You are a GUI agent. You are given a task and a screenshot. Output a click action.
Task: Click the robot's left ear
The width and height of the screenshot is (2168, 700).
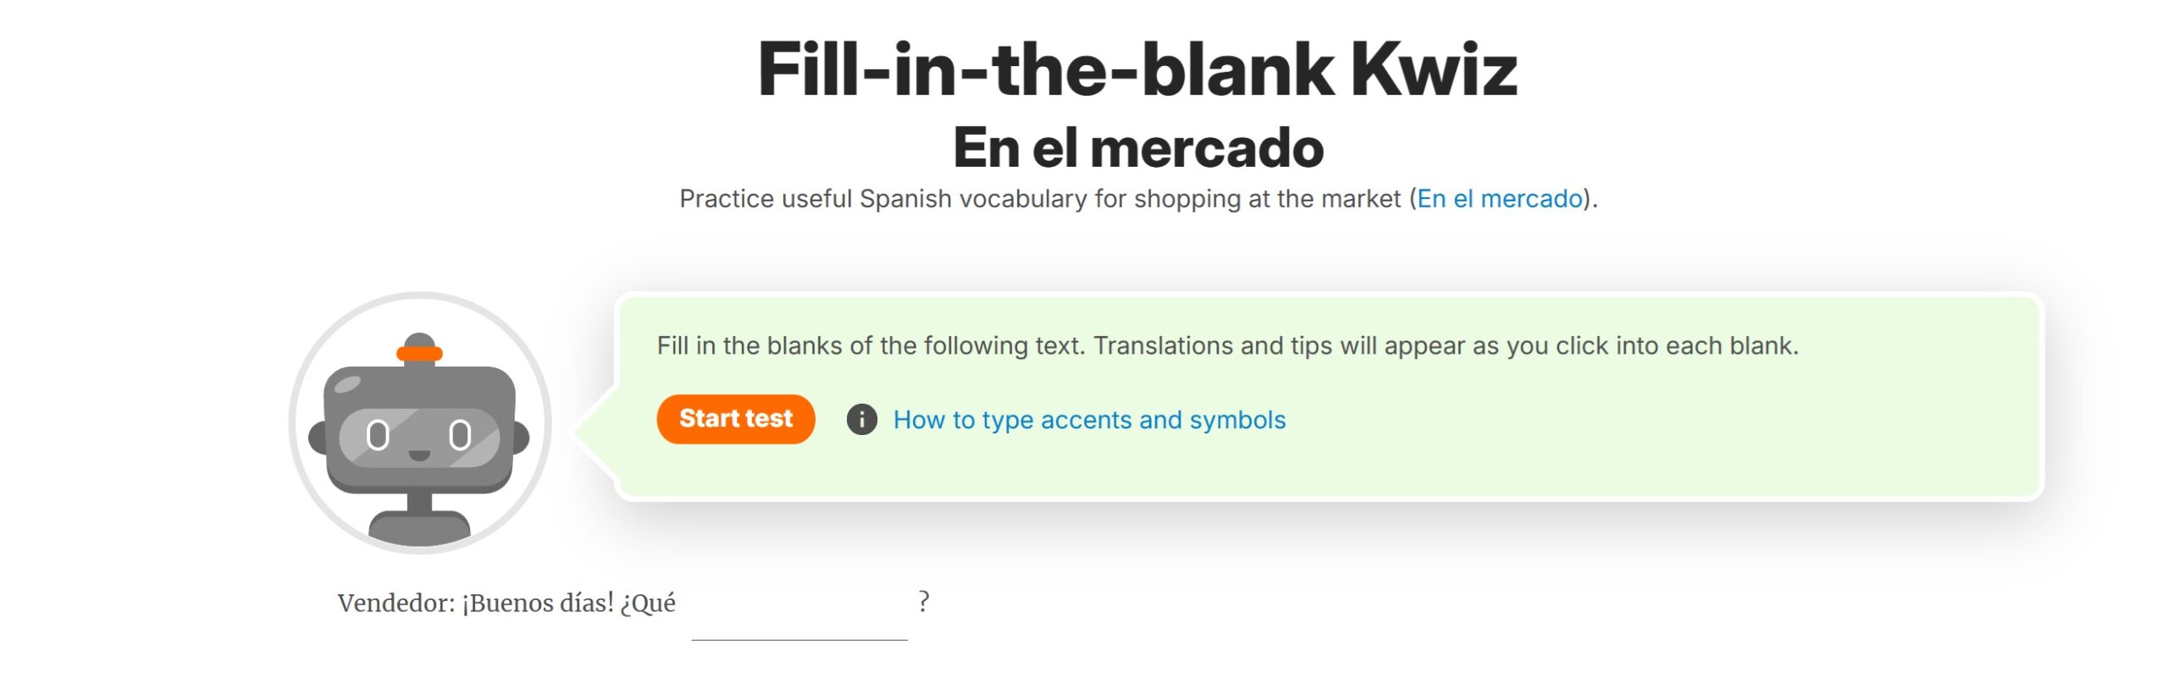pyautogui.click(x=318, y=438)
